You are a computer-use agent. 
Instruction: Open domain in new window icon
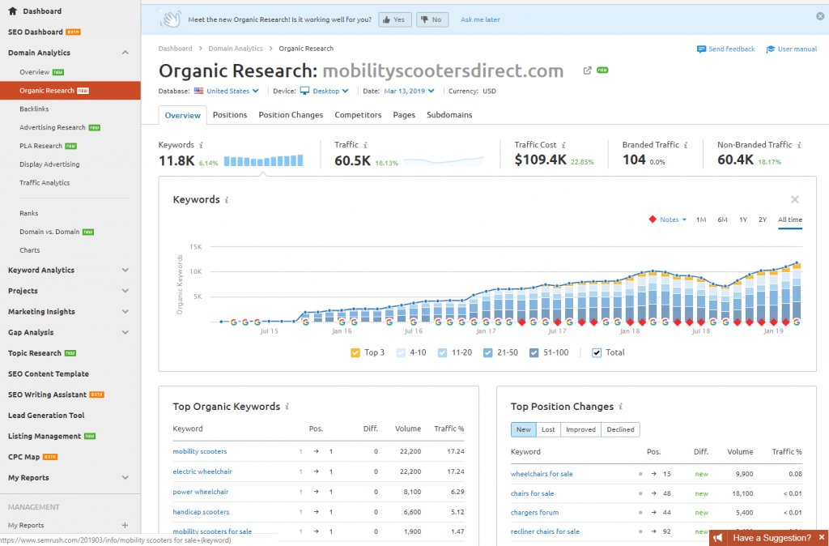pyautogui.click(x=587, y=70)
